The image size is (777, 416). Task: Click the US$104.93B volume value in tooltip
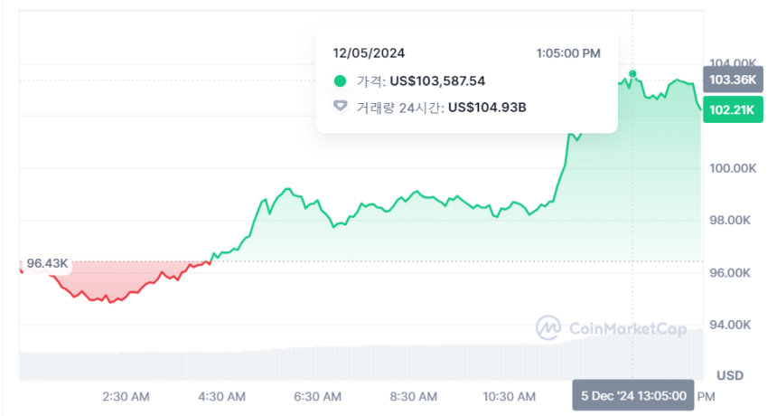click(487, 108)
